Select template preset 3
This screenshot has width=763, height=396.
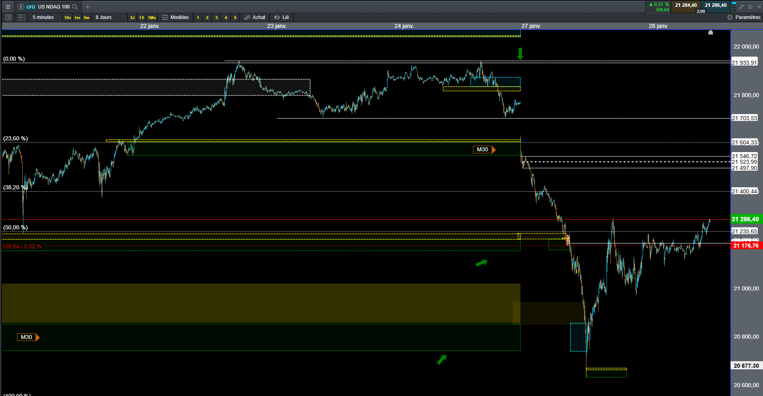(217, 17)
